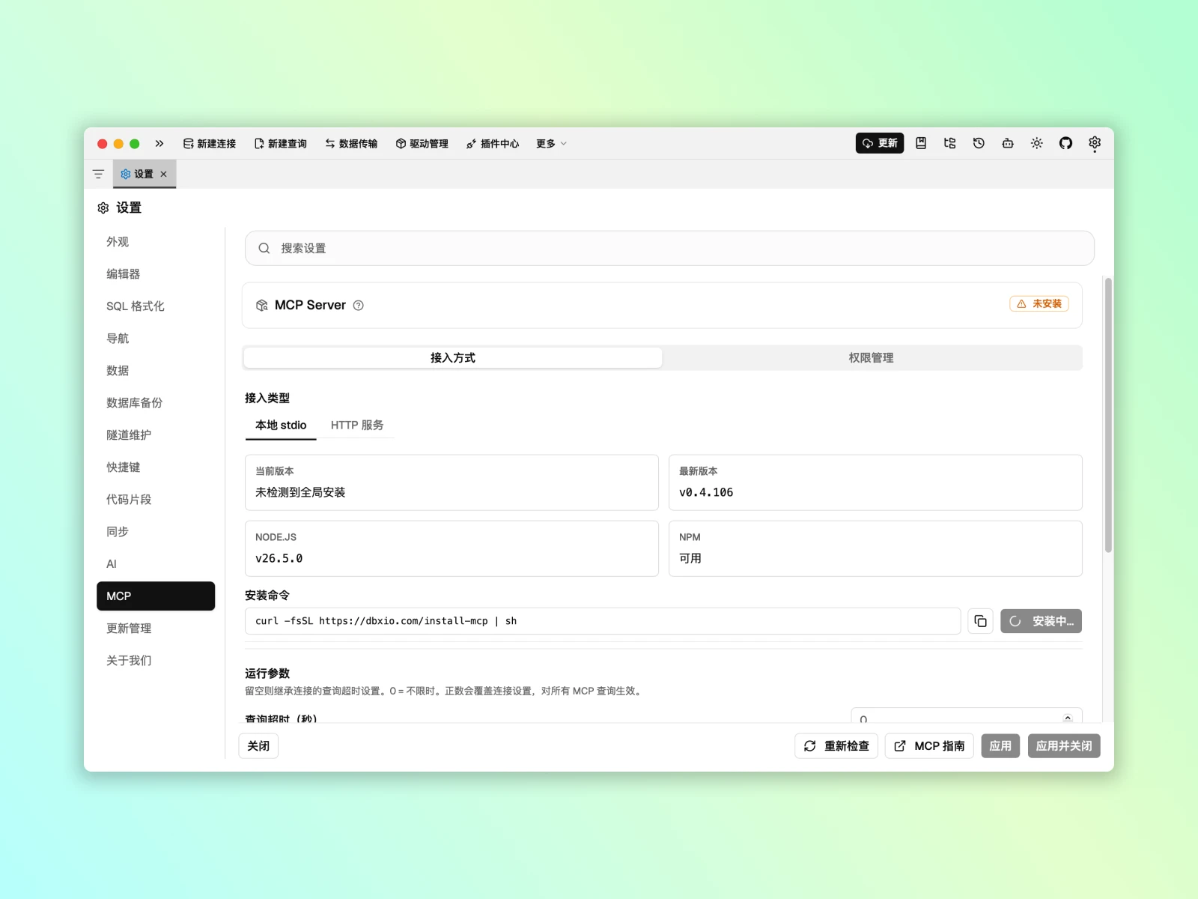
Task: Click the 安装中... install button
Action: point(1041,621)
